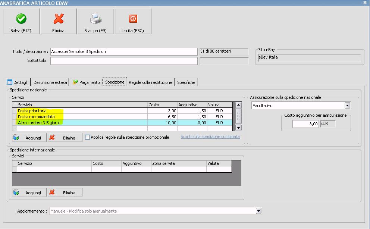Open the Aggiornamento dropdown arrow
370x229 pixels.
click(x=258, y=211)
